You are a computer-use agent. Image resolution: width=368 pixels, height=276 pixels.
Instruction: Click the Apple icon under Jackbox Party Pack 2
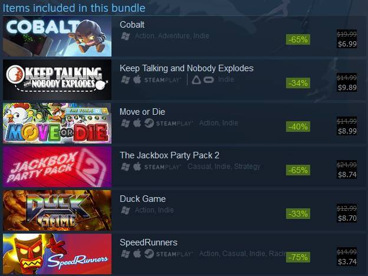pyautogui.click(x=137, y=167)
